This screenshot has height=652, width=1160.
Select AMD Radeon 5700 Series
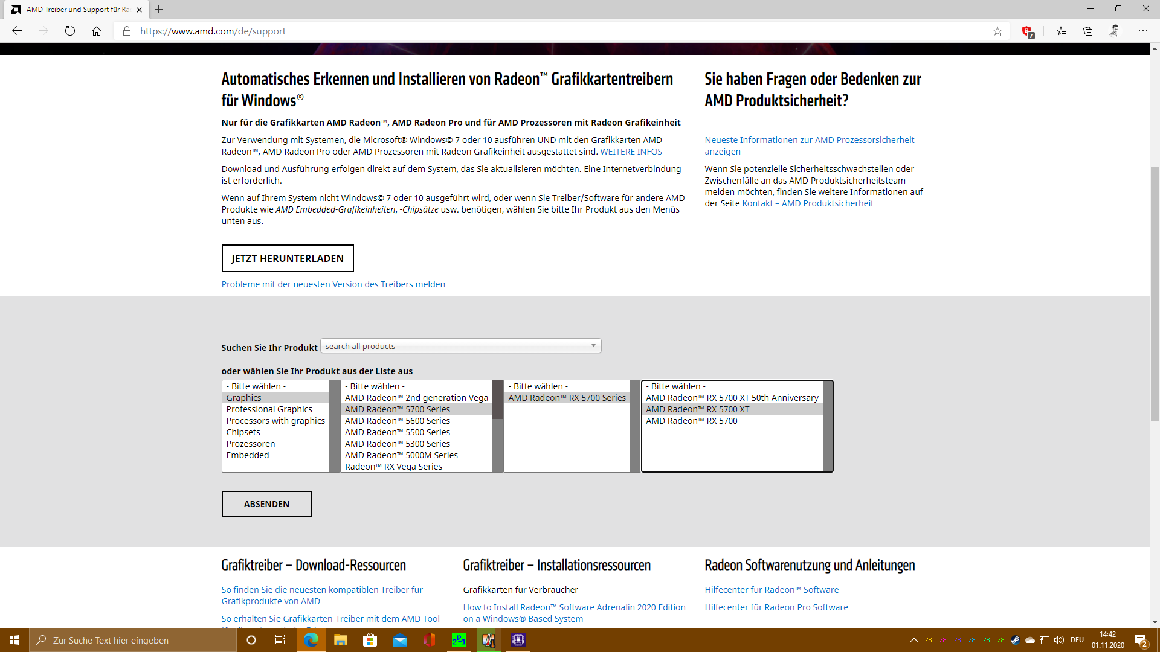pos(417,409)
